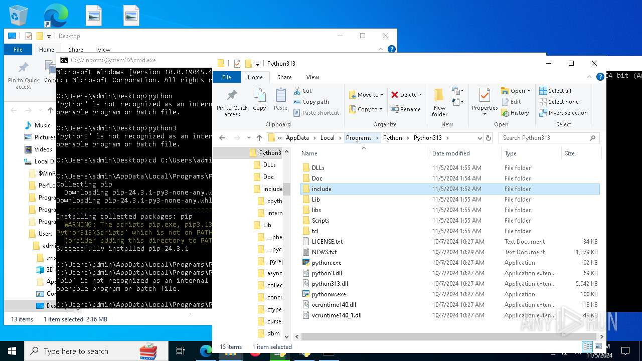Open Move to dropdown

pos(366,95)
